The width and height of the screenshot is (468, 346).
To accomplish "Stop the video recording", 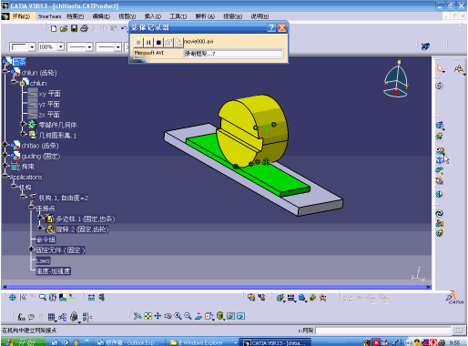I will pos(158,43).
